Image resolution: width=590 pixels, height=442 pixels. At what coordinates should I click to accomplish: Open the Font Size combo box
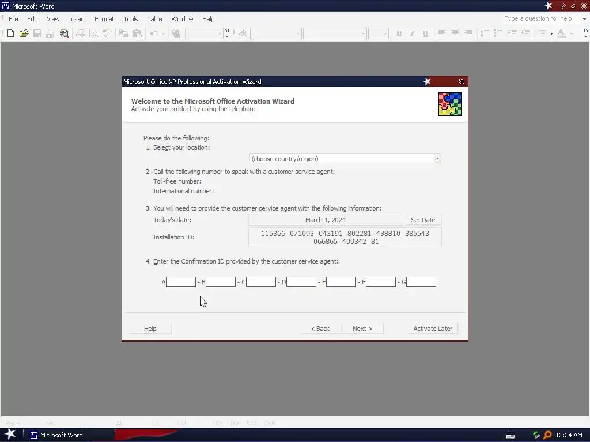click(379, 33)
